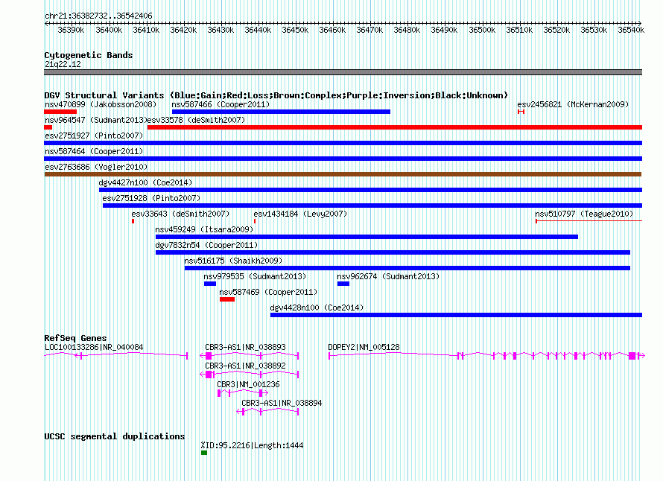Screen dimensions: 663x481
Task: Select variant dgv7832n54 (Cooper2011) label
Action: (x=206, y=245)
